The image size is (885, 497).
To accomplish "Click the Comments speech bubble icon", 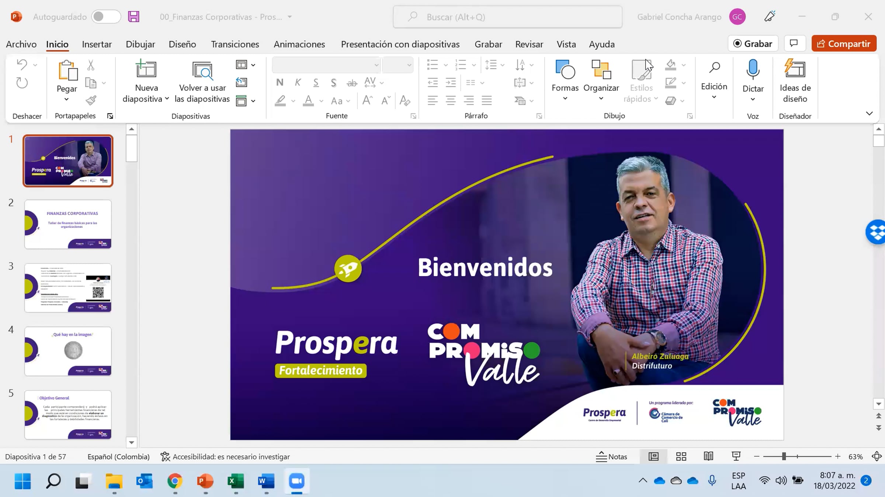I will click(x=794, y=43).
